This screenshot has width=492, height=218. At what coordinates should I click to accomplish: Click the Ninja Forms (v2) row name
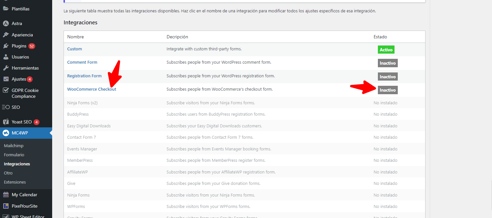pos(82,103)
